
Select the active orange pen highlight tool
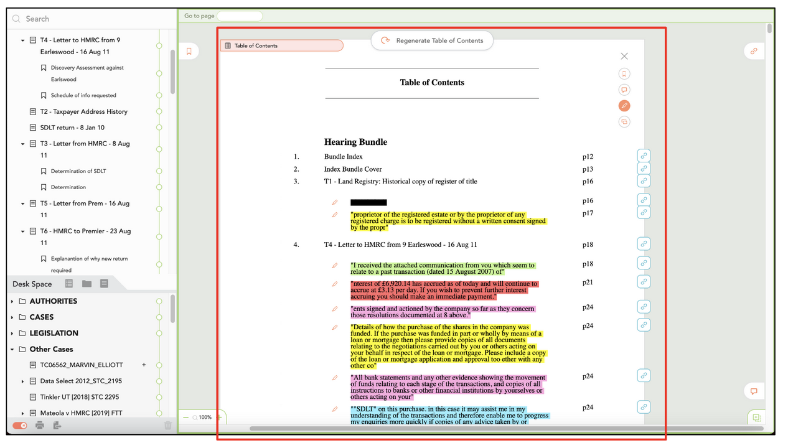pos(624,106)
